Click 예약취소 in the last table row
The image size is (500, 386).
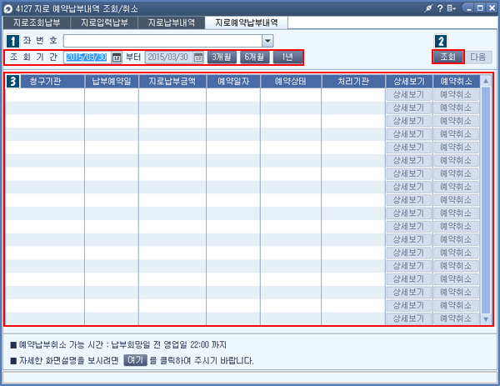456,318
